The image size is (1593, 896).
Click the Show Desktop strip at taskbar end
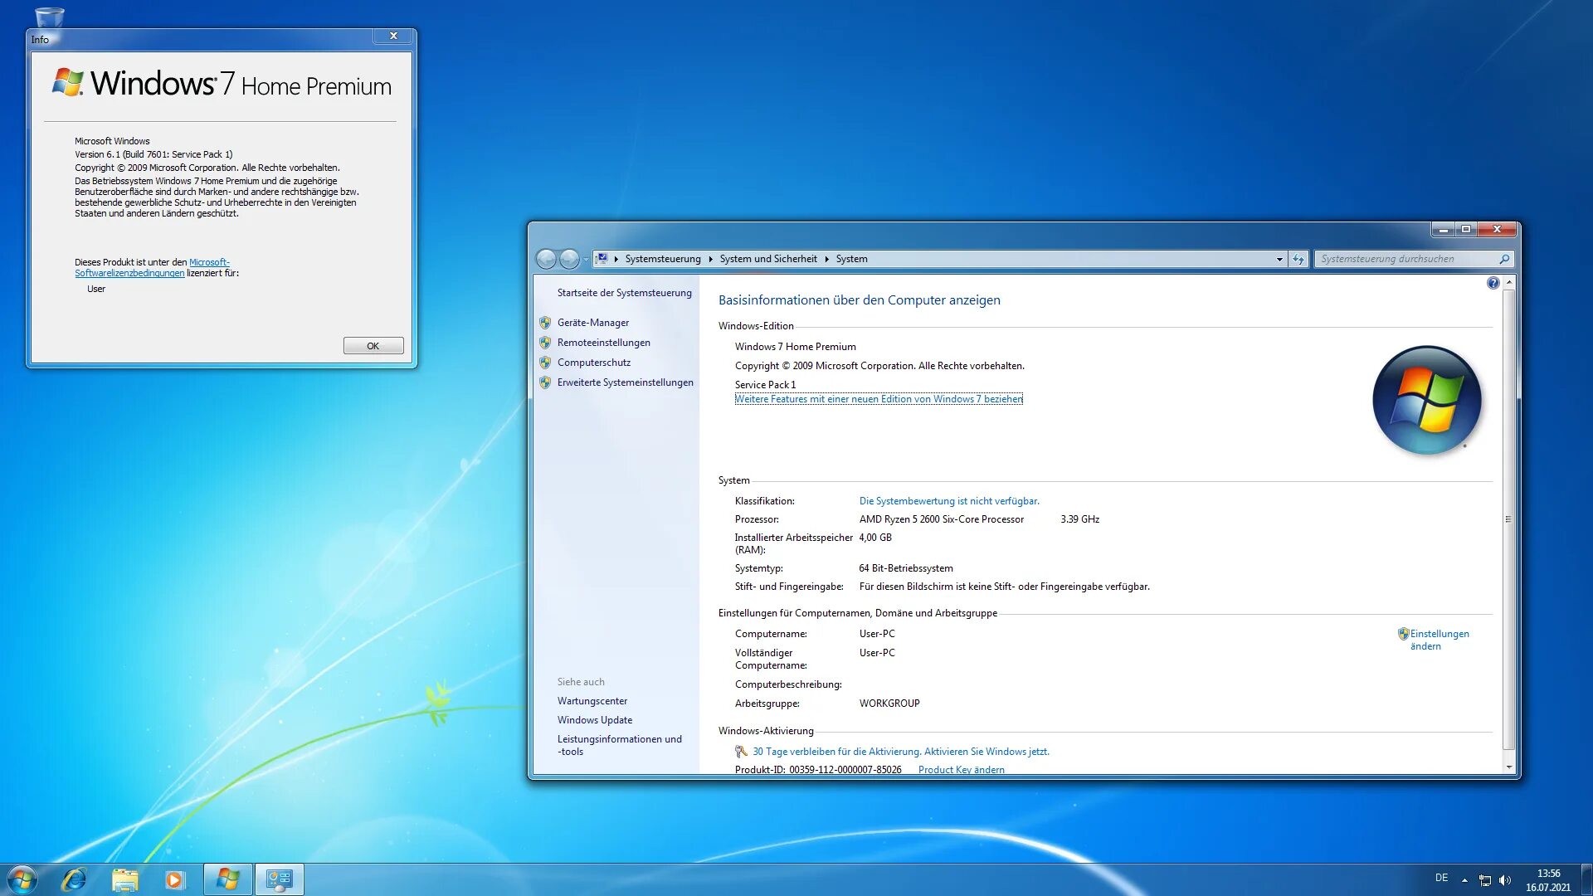pyautogui.click(x=1586, y=879)
